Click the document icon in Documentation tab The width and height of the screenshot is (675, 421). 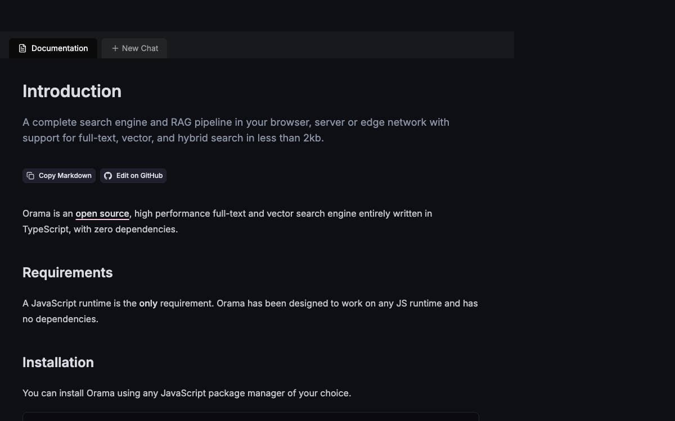coord(22,48)
